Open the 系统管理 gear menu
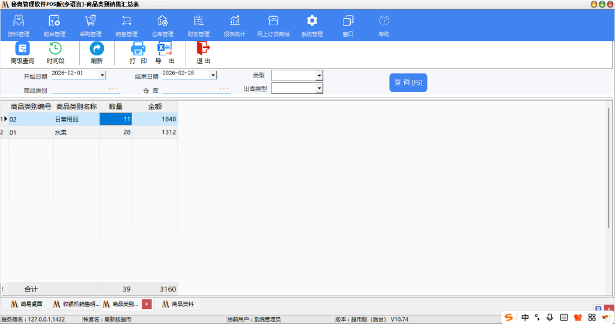The image size is (615, 324). 312,26
